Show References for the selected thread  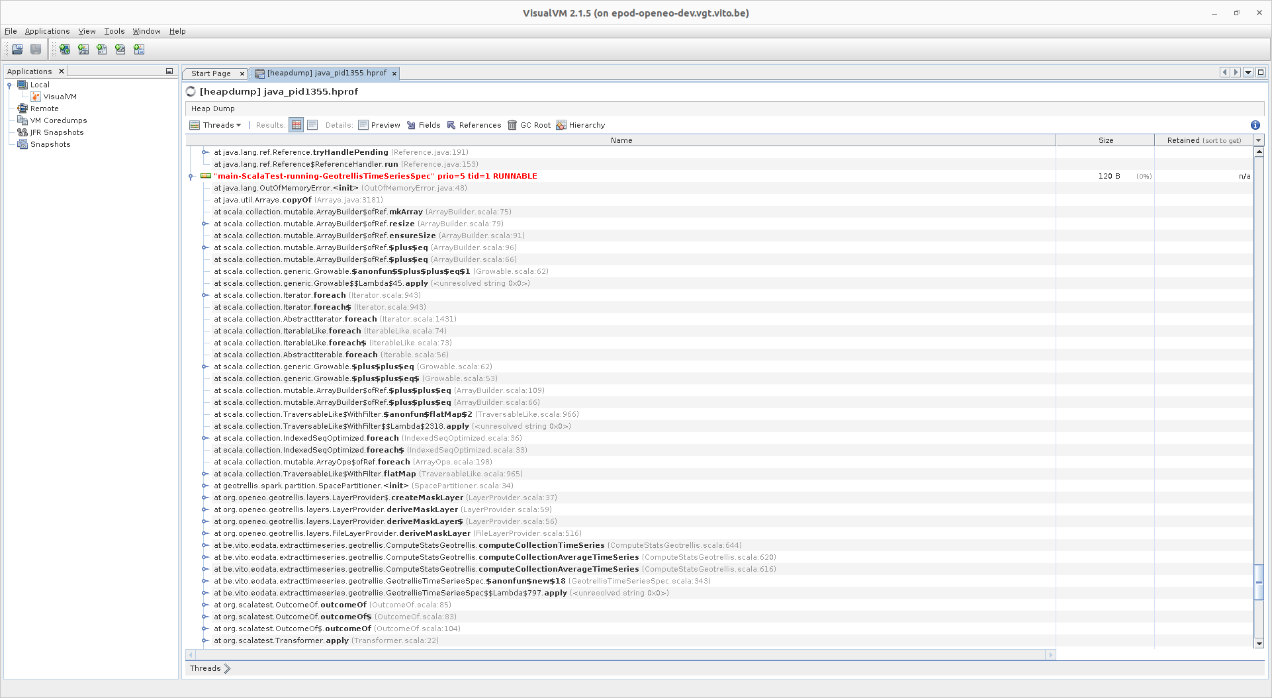[x=474, y=125]
